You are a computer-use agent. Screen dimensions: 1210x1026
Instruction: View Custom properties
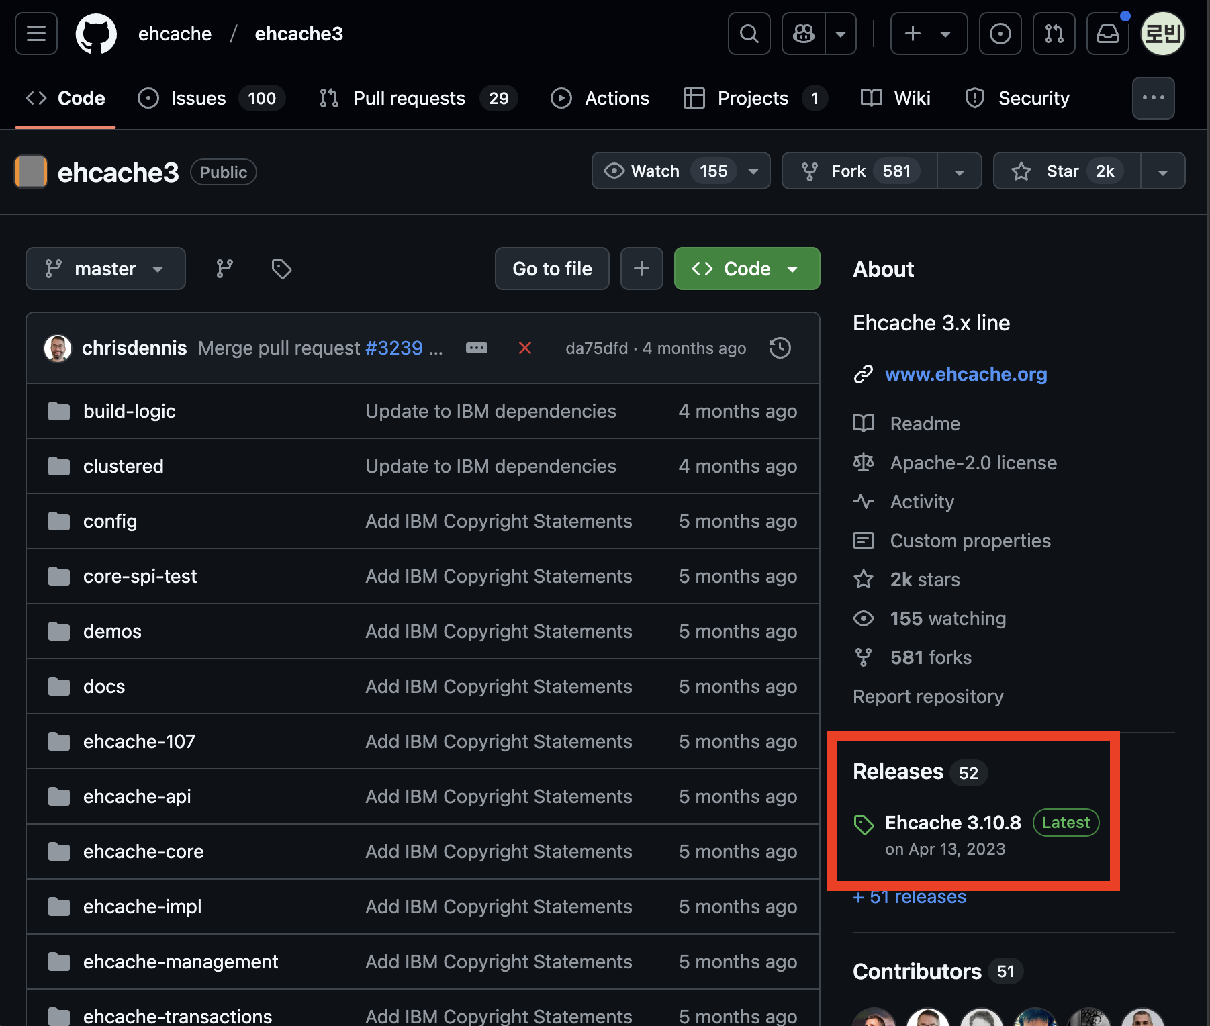[x=952, y=541]
